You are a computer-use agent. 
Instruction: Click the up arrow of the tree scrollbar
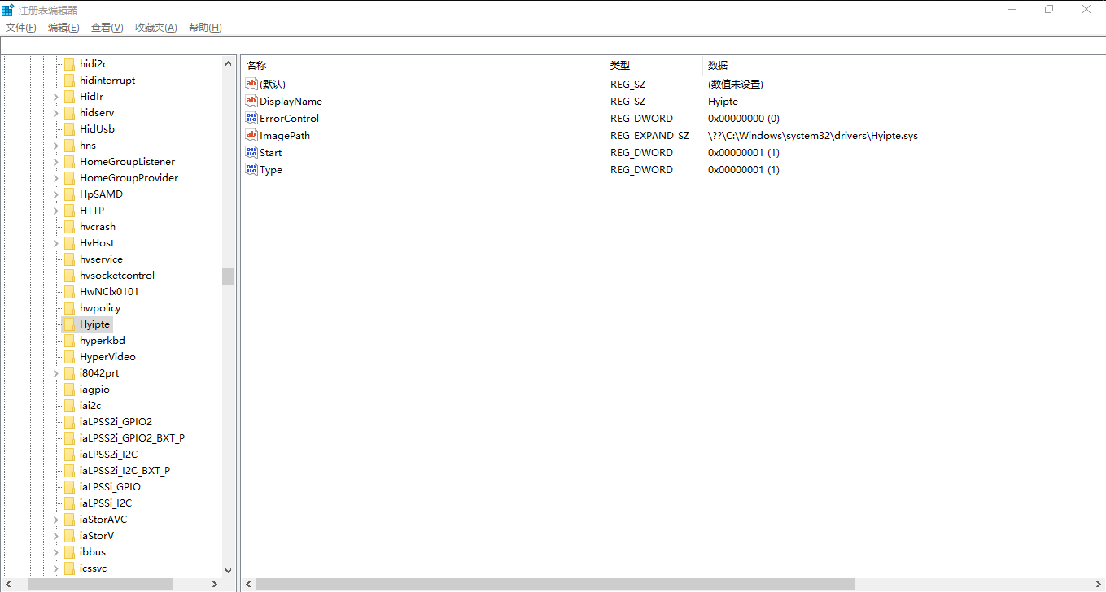(x=228, y=63)
